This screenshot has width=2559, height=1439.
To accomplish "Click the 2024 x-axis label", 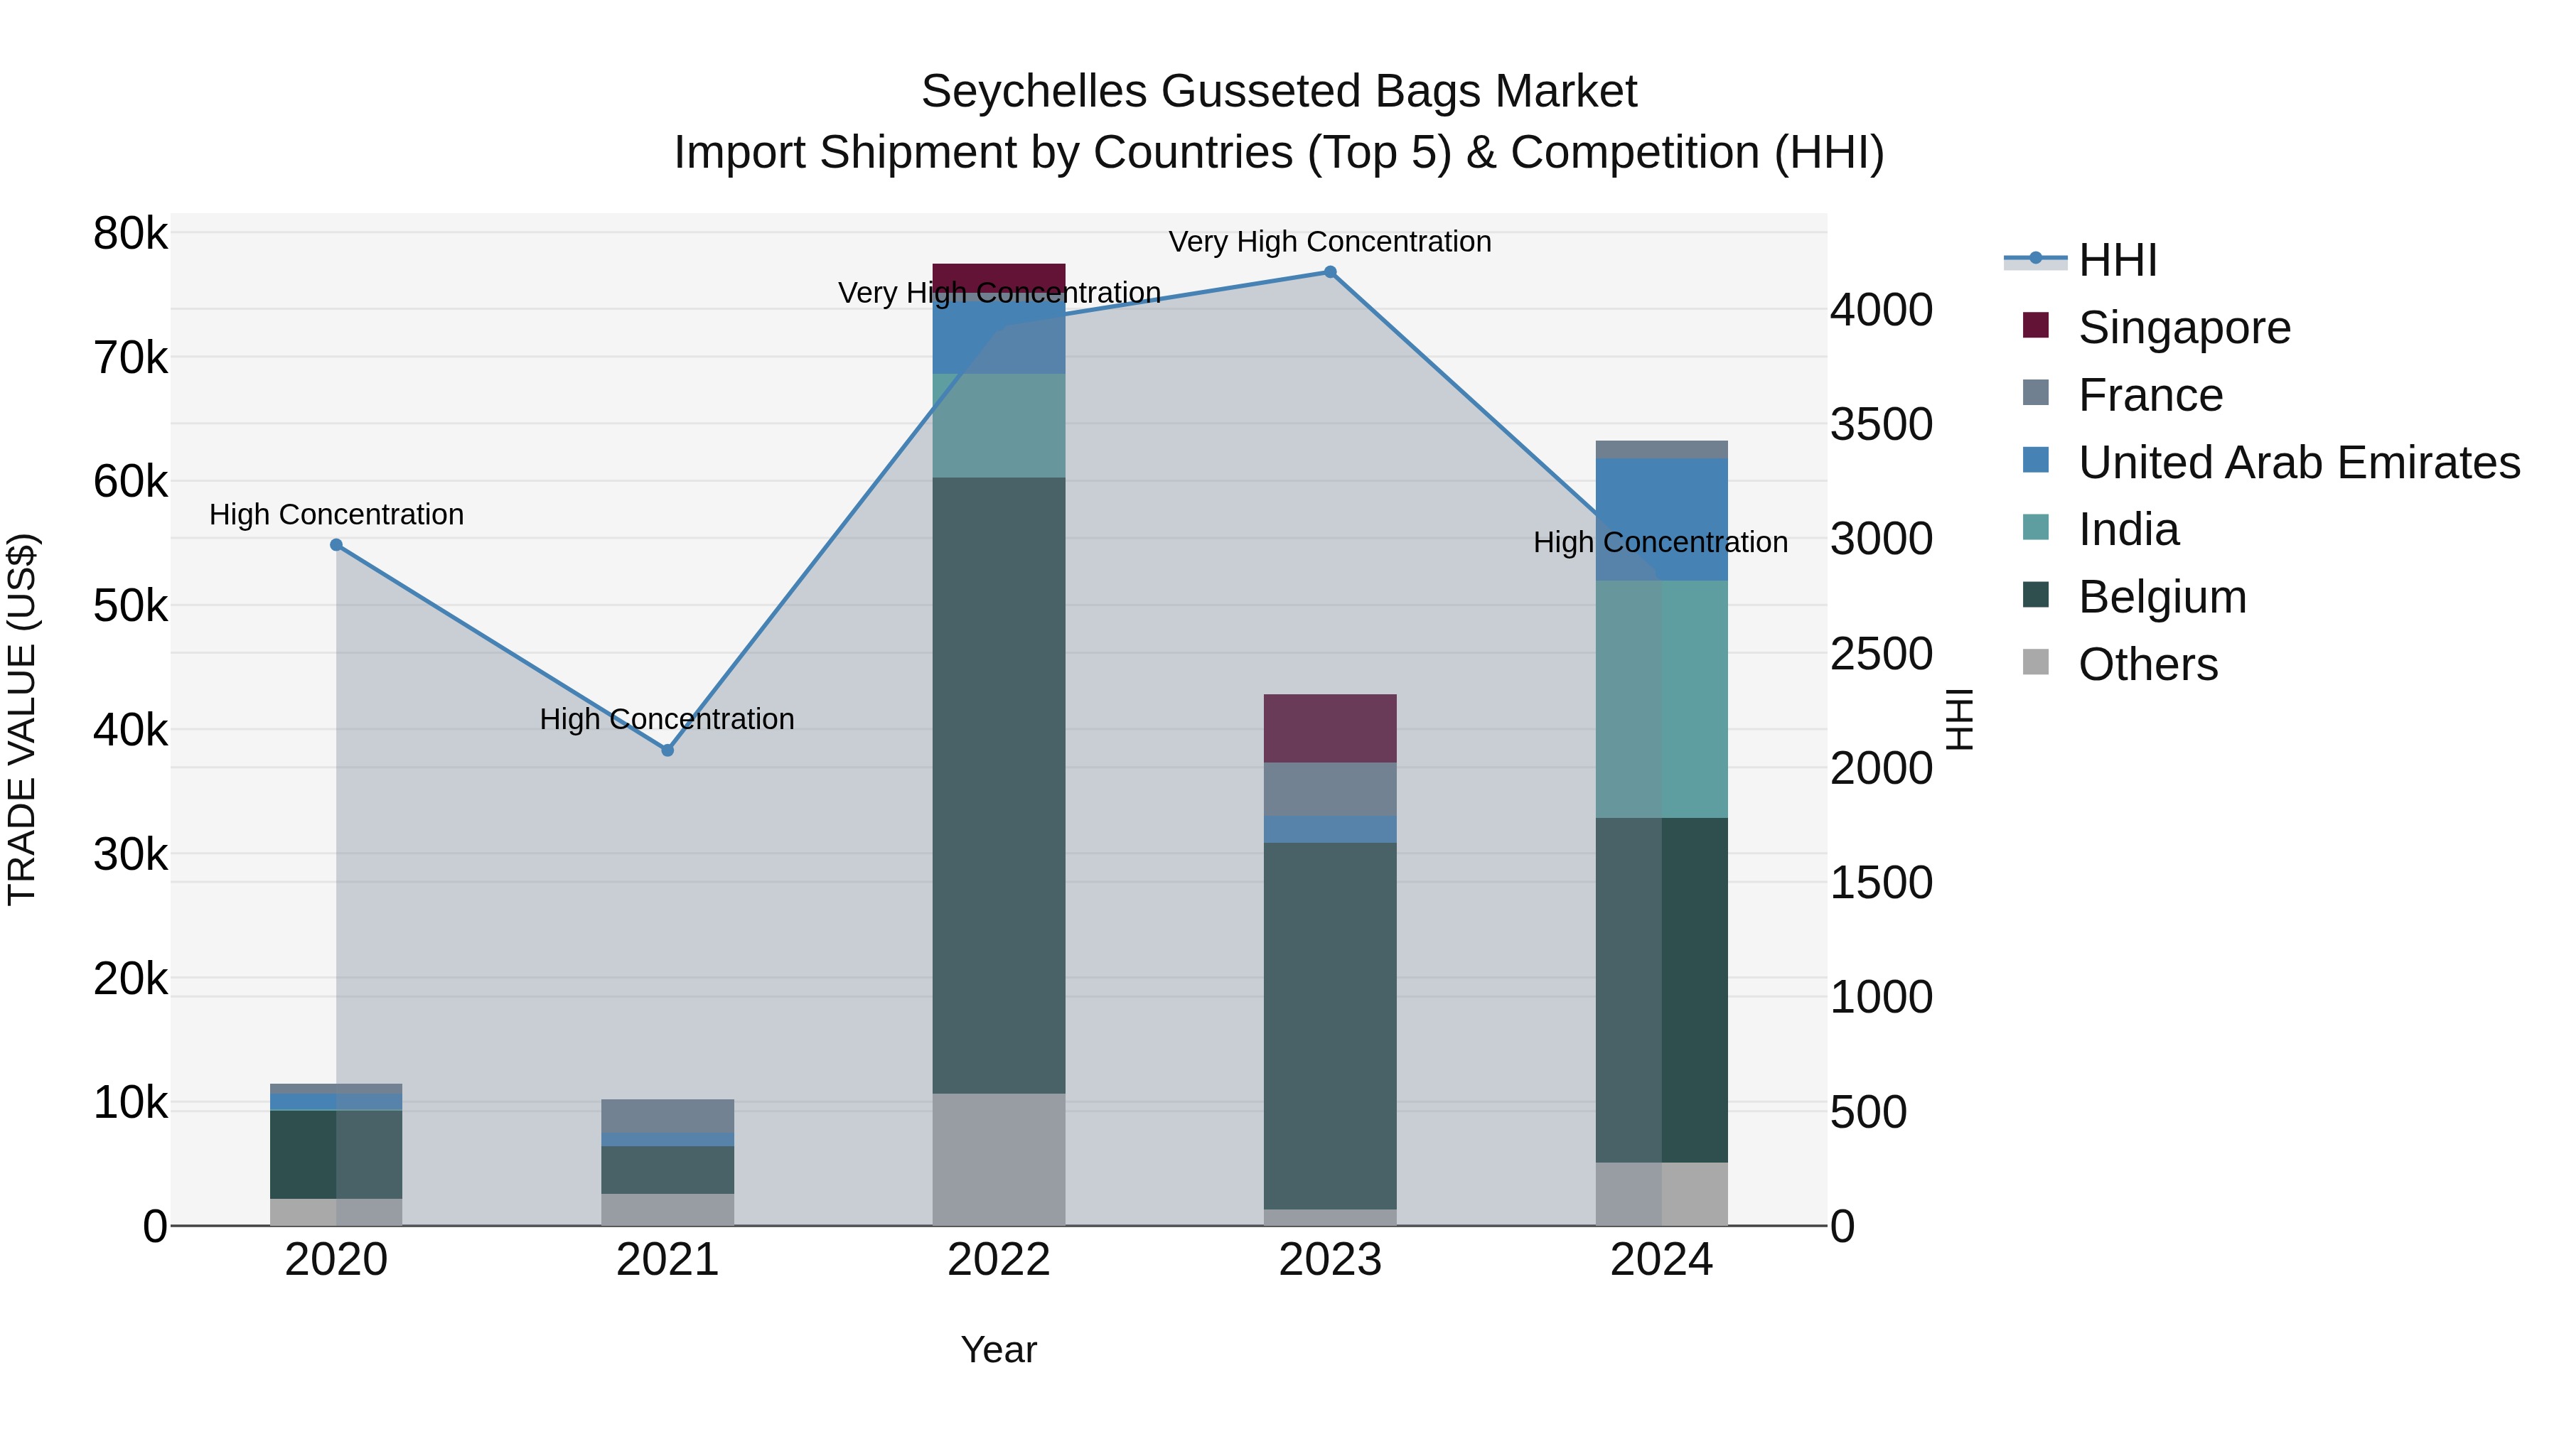I will click(x=1661, y=1260).
